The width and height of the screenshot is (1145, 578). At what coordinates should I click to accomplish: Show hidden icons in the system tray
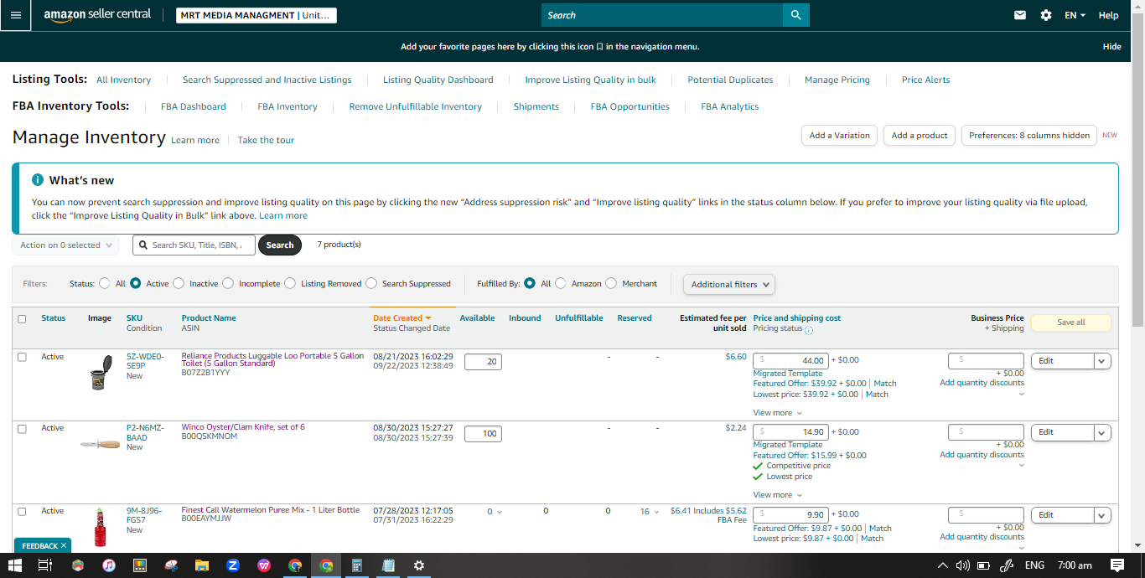(x=942, y=565)
